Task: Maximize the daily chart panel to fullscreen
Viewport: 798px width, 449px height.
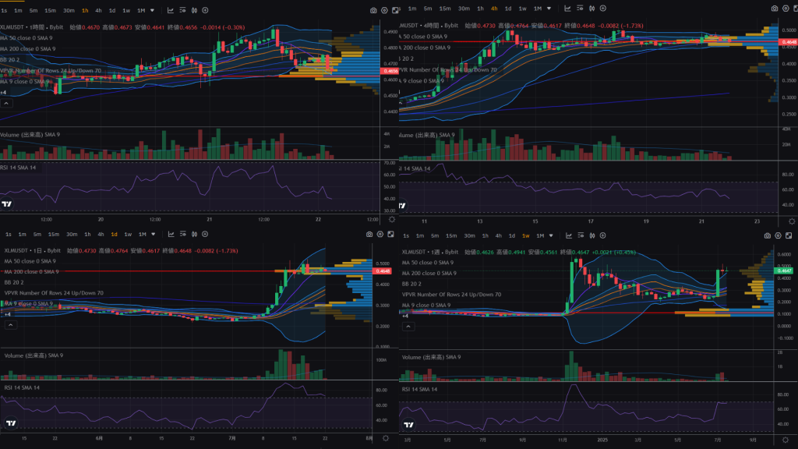Action: [391, 234]
